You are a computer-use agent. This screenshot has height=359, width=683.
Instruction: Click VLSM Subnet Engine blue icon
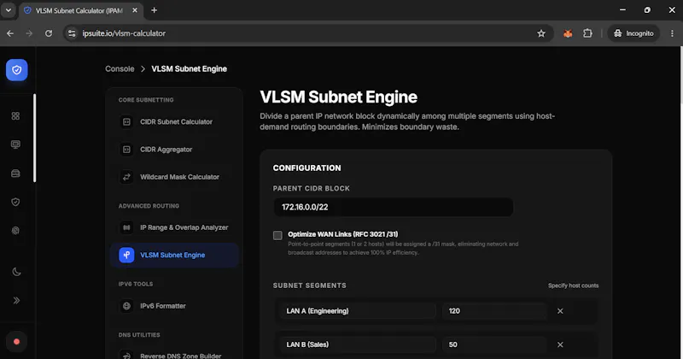click(x=126, y=256)
